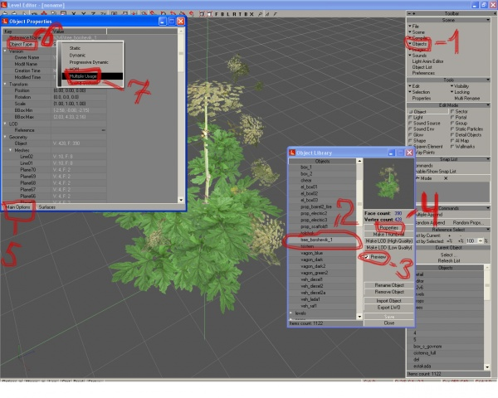Toggle Preview checkbox in Object Library
Viewport: 498px width, 398px height.
[367, 257]
